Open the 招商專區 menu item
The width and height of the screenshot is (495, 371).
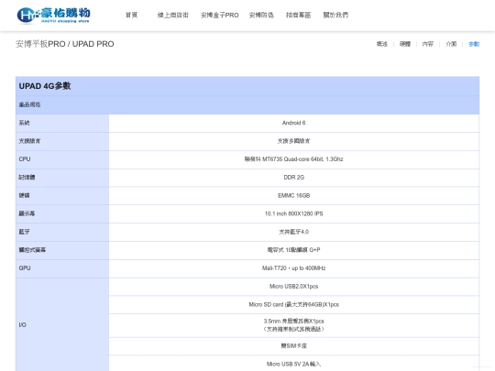[x=298, y=15]
